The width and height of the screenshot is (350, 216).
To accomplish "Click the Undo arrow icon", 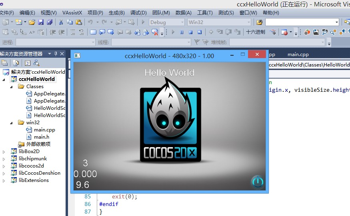I will (90, 22).
